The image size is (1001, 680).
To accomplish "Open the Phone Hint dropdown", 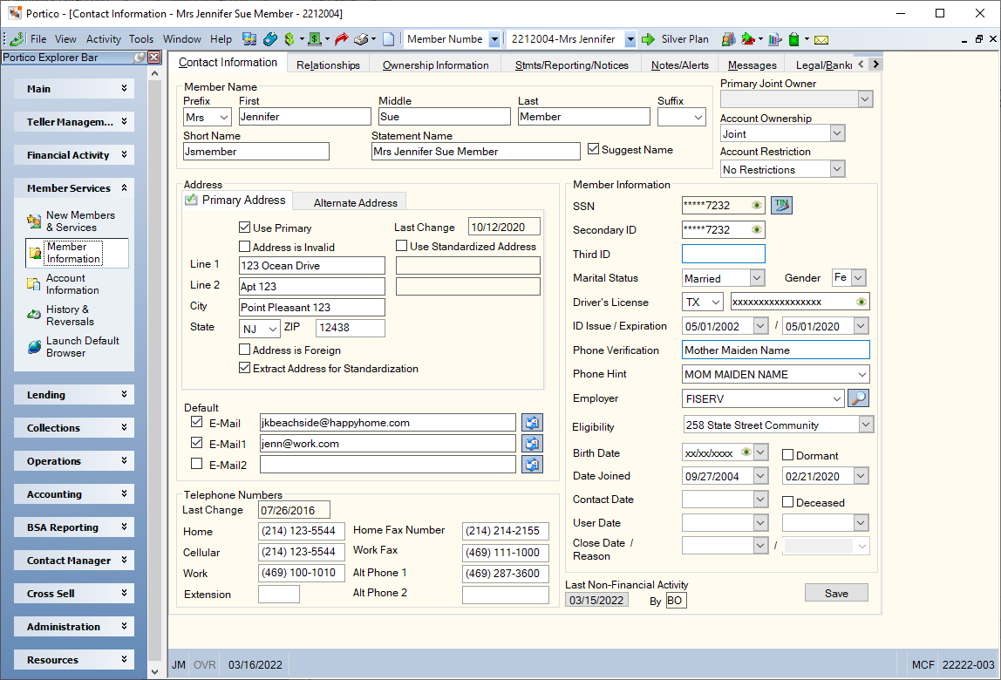I will coord(861,374).
